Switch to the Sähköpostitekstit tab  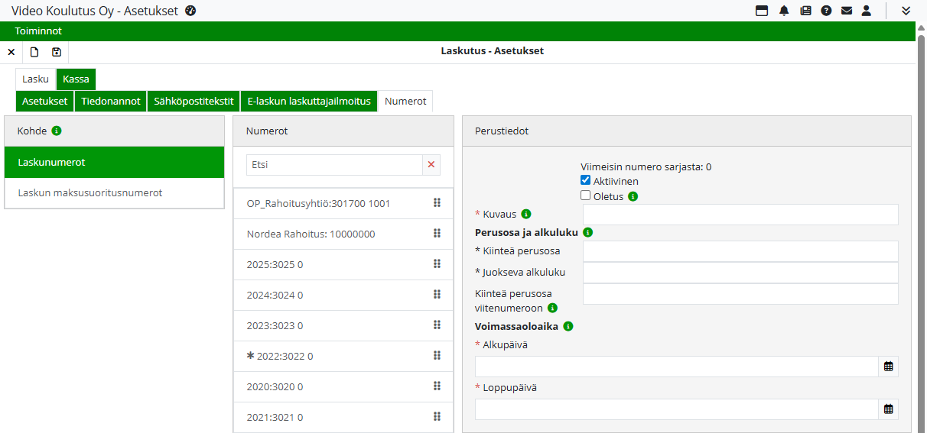(194, 101)
